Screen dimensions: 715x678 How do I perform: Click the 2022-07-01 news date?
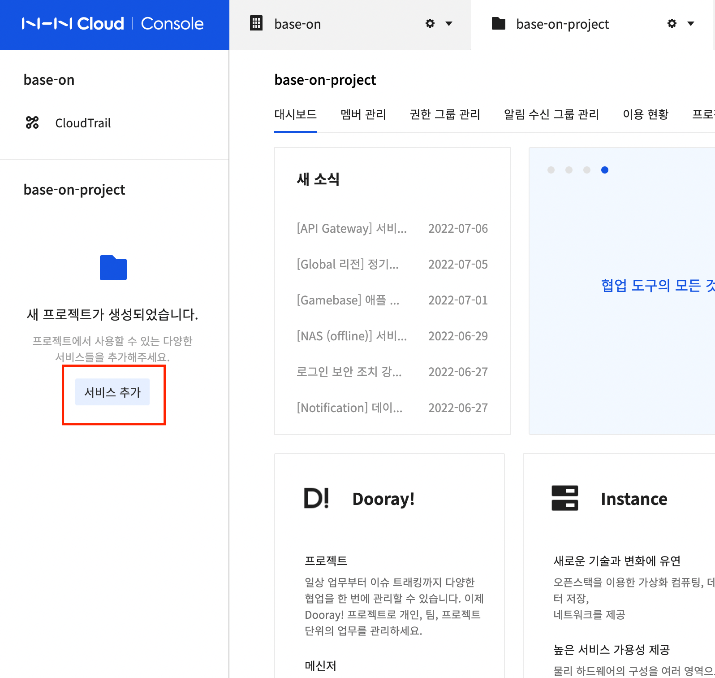[x=458, y=300]
